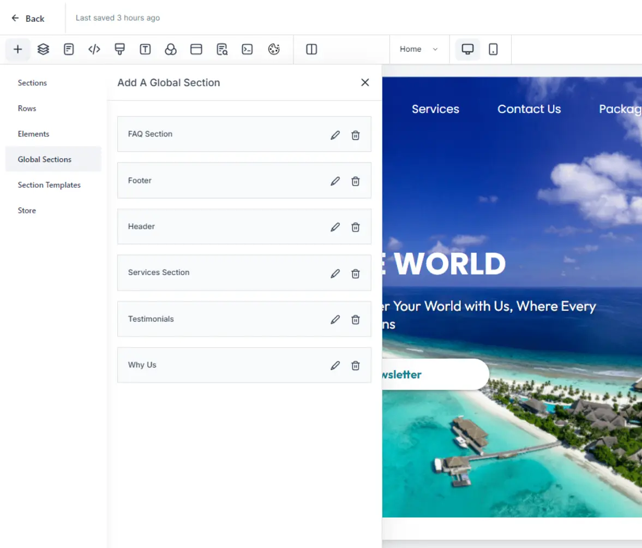Add the Header global section item

(x=218, y=227)
